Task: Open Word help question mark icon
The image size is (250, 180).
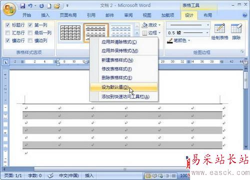Action: point(245,15)
